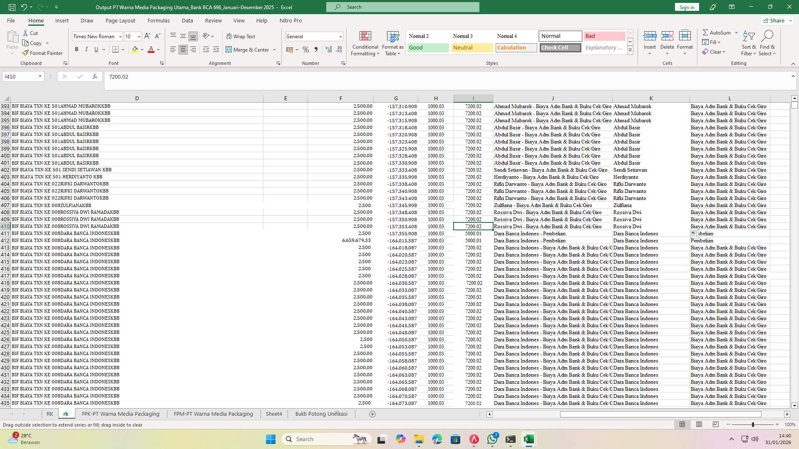799x449 pixels.
Task: Click the Format as Table icon
Action: [392, 43]
